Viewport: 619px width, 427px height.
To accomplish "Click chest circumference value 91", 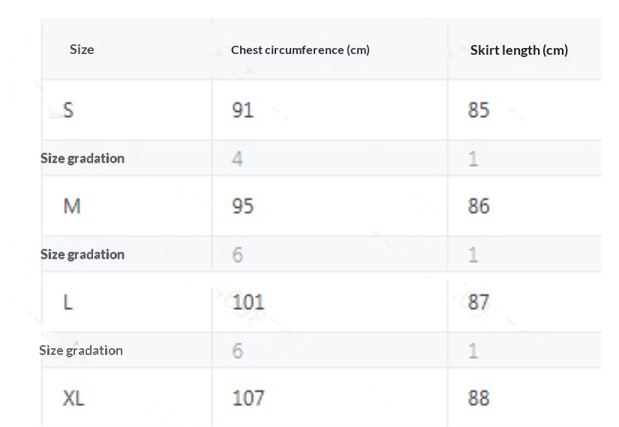I will click(243, 110).
